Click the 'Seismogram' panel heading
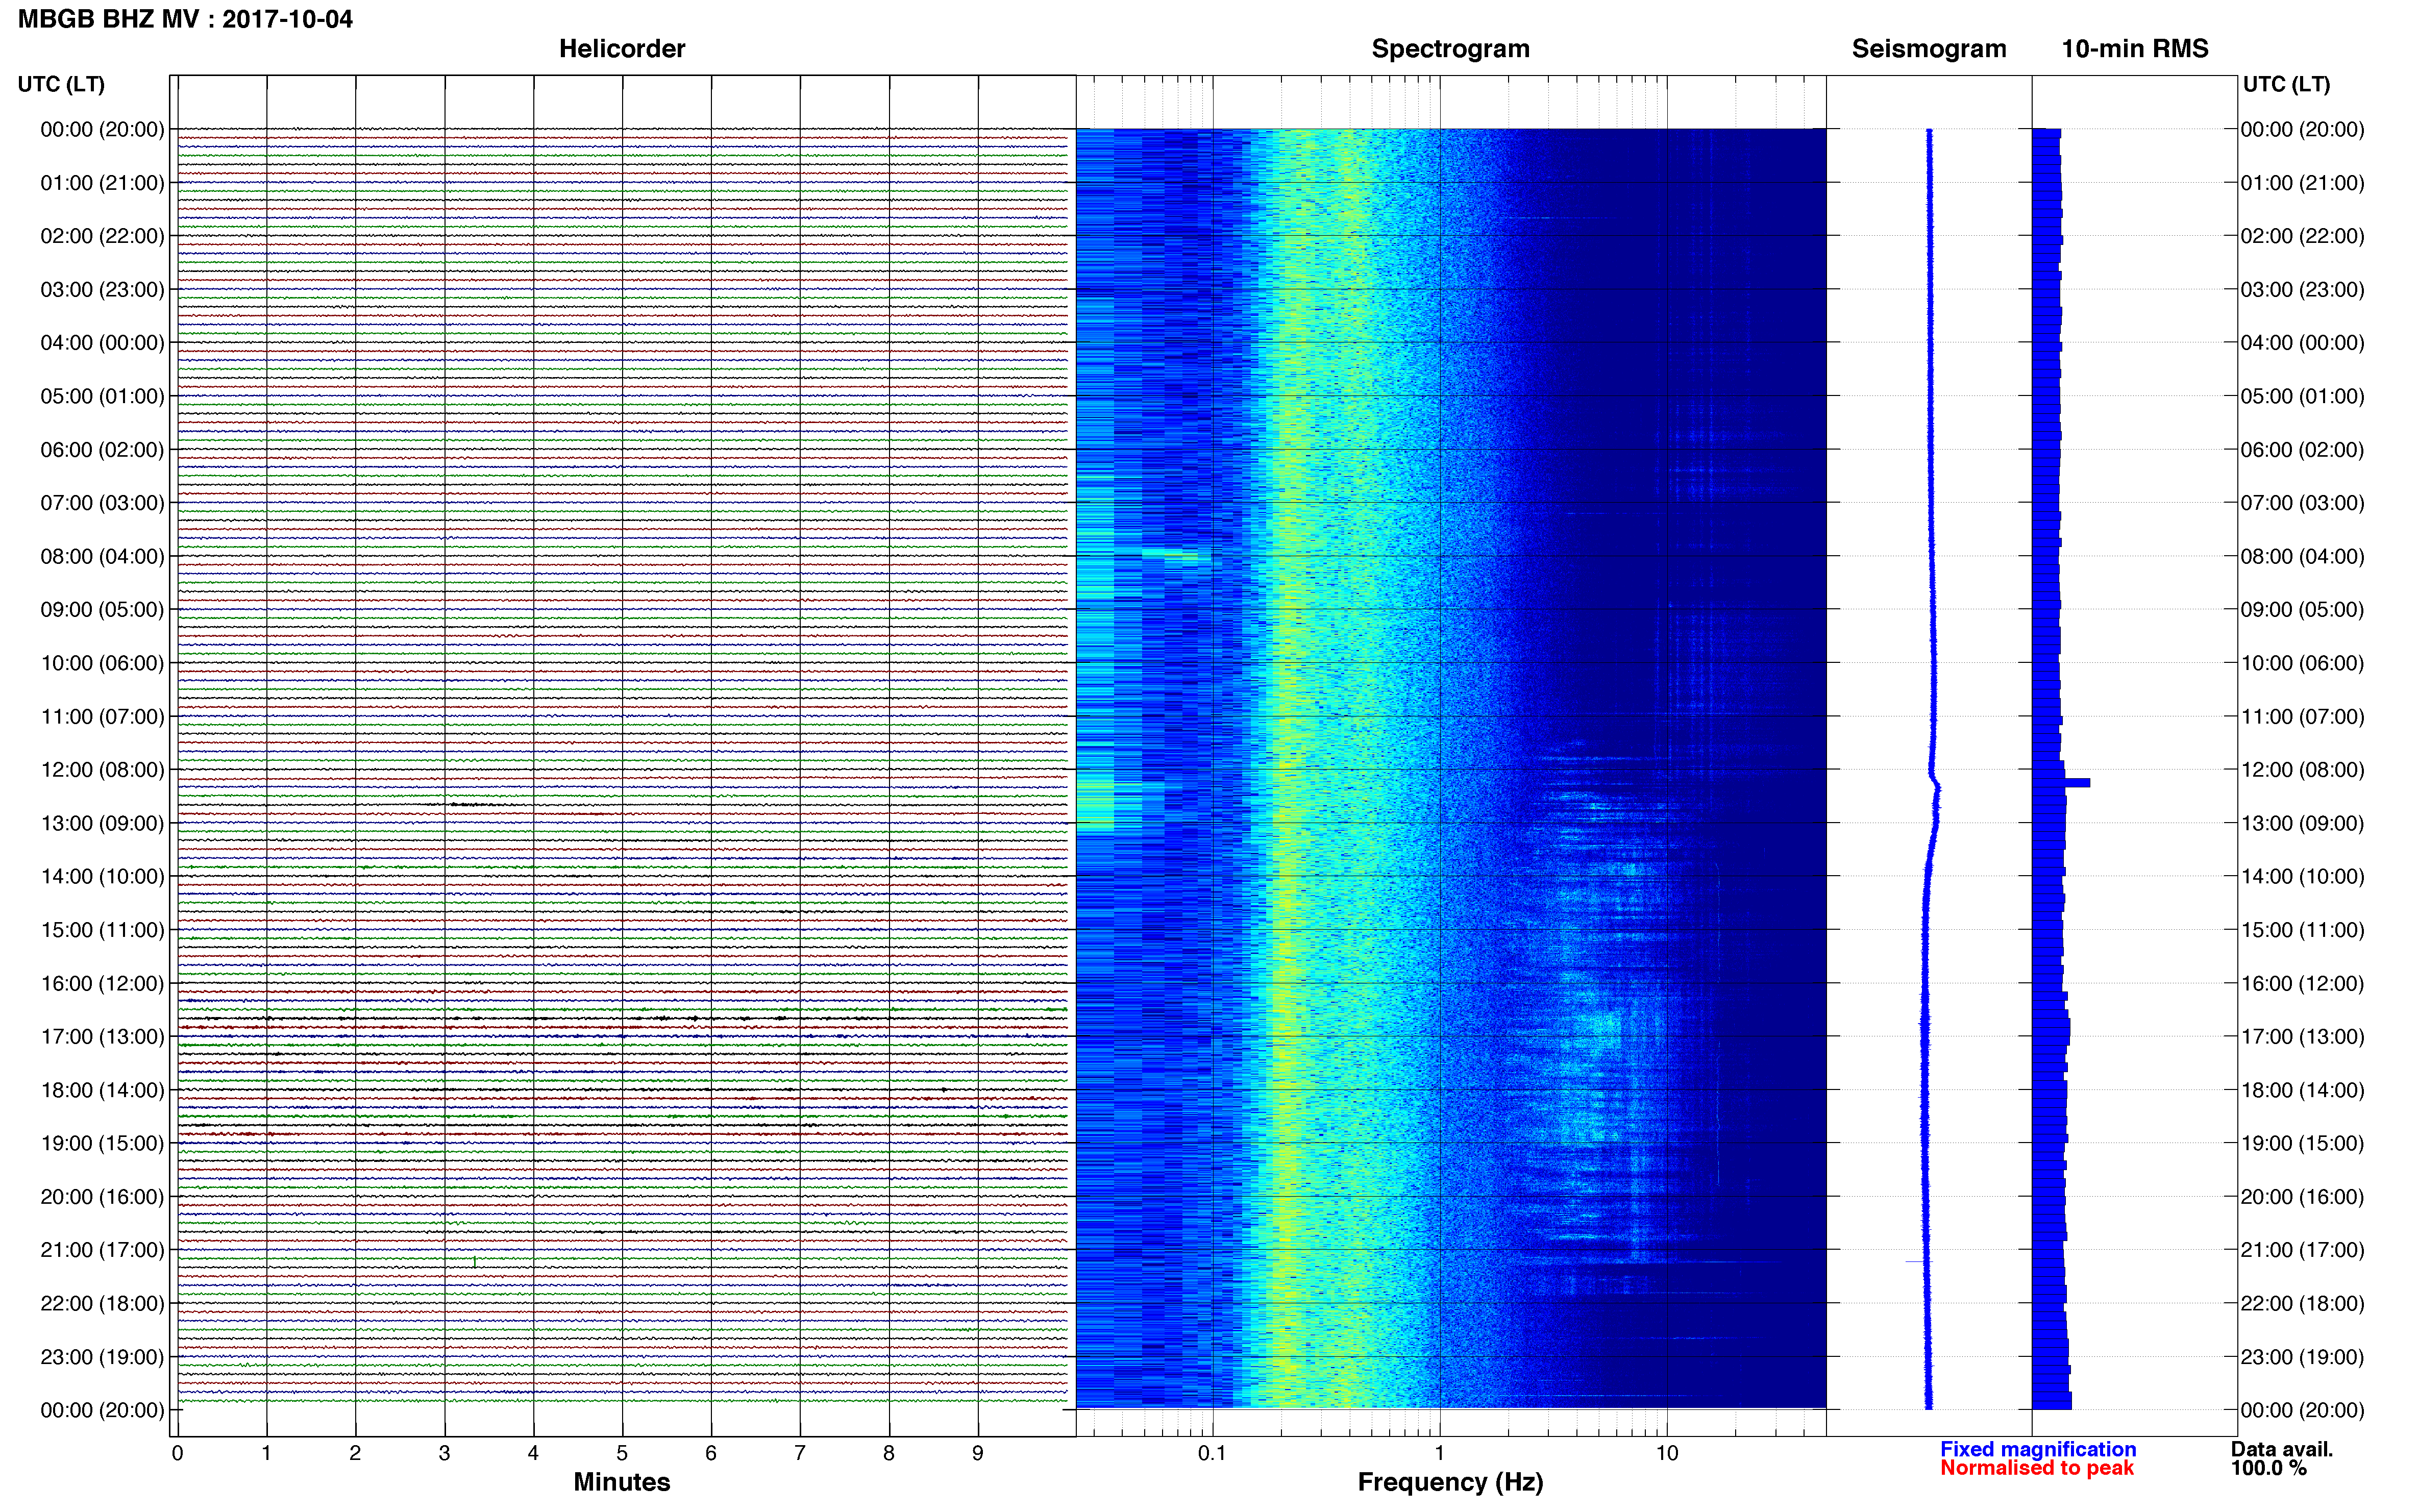Viewport: 2419px width, 1512px height. click(x=1928, y=49)
